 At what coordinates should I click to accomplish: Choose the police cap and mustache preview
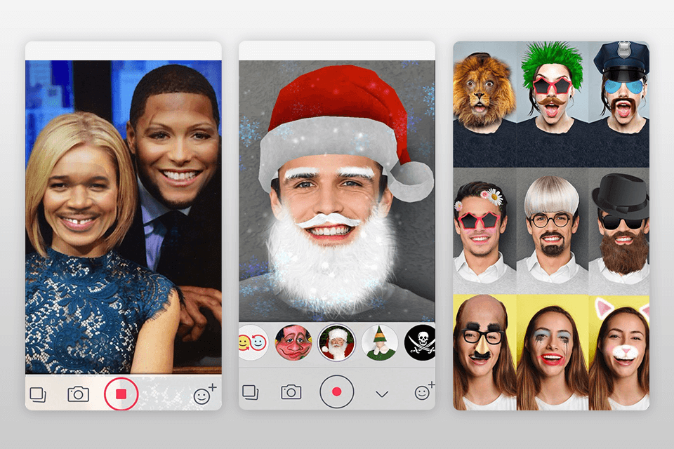(618, 104)
